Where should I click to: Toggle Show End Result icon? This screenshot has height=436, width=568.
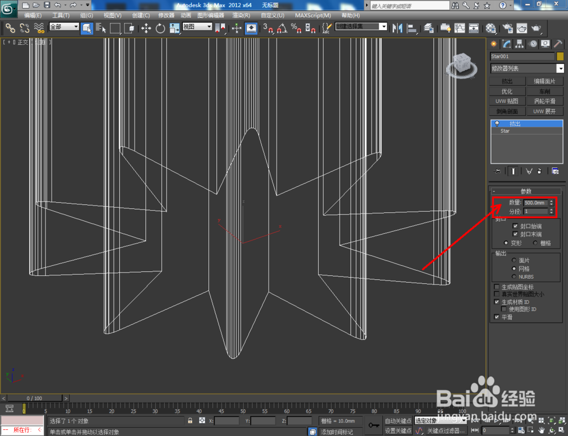point(513,171)
